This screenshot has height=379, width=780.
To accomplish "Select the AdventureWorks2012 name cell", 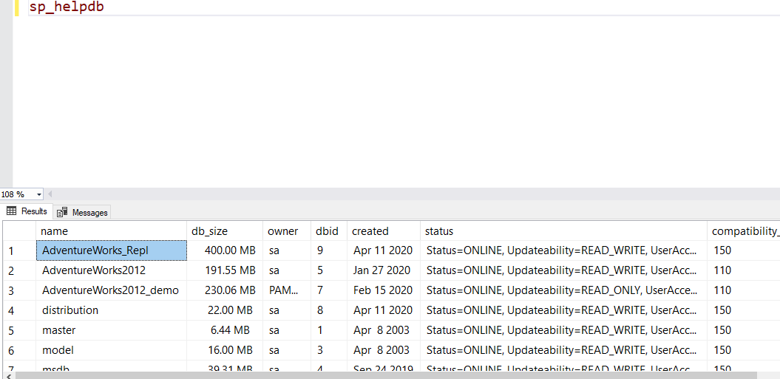I will click(112, 270).
